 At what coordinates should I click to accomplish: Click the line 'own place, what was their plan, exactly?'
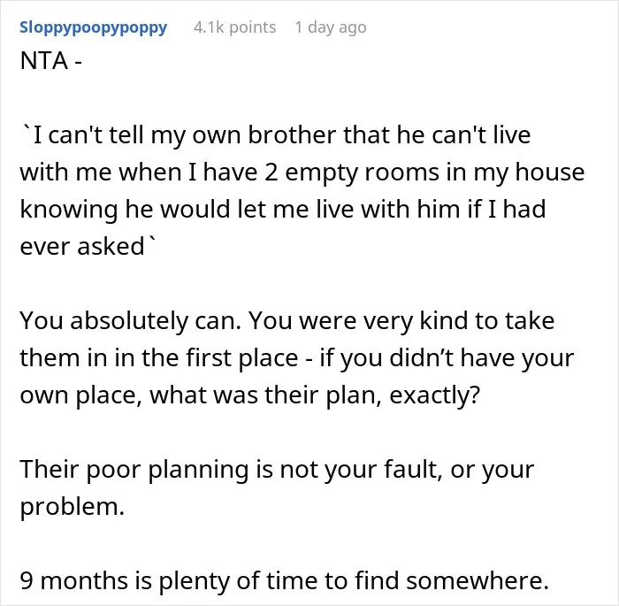pos(250,395)
